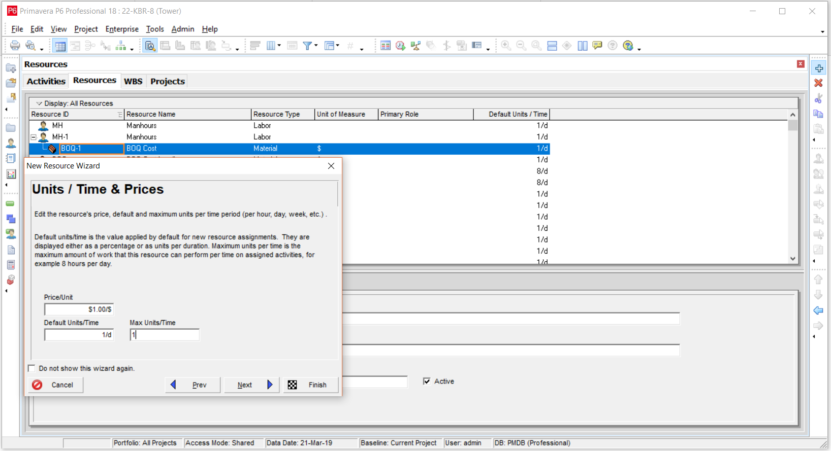This screenshot has width=831, height=451.
Task: Open the Columns dropdown arrow
Action: point(279,46)
